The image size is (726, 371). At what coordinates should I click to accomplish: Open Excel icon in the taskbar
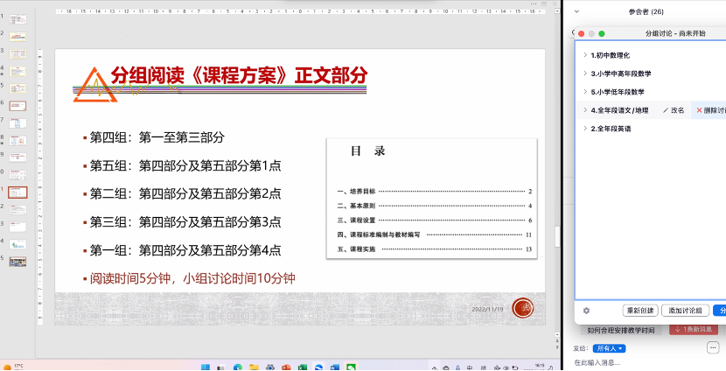pyautogui.click(x=302, y=367)
